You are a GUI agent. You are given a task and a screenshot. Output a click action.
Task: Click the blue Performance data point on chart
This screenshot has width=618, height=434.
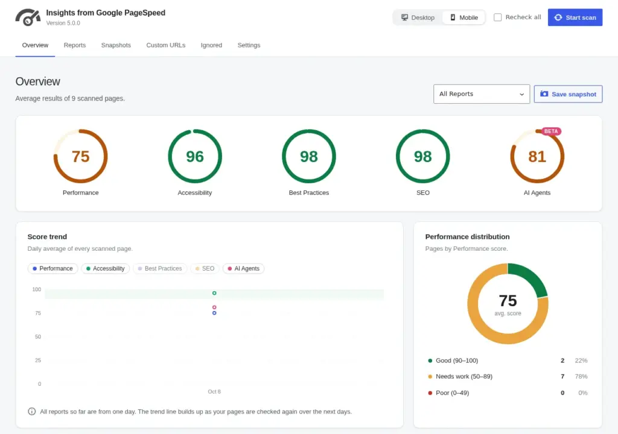(214, 313)
